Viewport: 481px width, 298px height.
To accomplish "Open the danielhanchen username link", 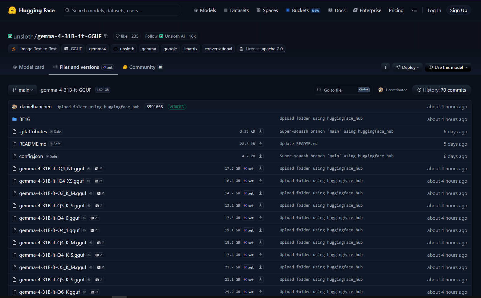I will [x=36, y=107].
